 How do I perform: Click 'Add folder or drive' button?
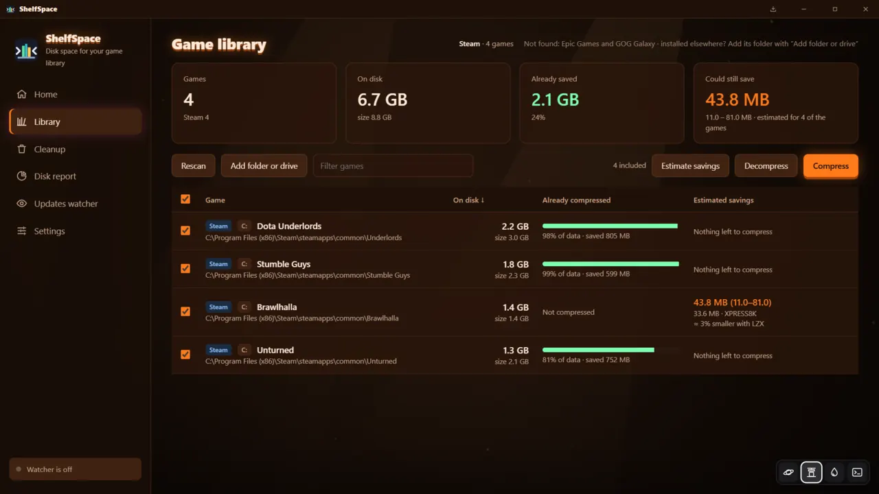click(264, 165)
